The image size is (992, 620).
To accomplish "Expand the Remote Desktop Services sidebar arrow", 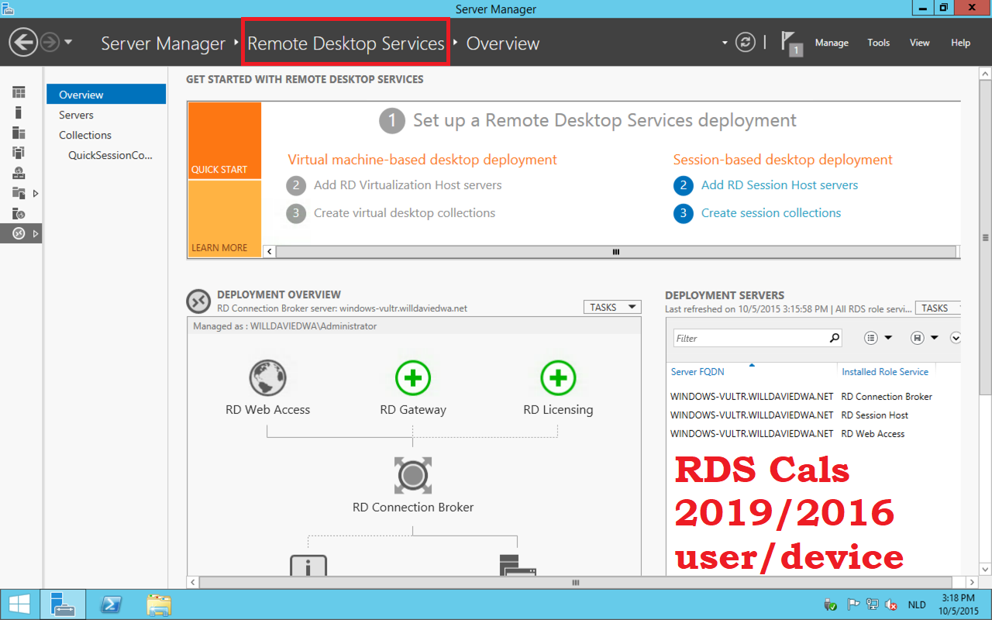I will point(36,233).
